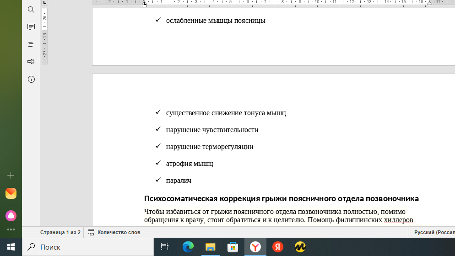Open the headings navigation icon
455x256 pixels.
coord(31,44)
